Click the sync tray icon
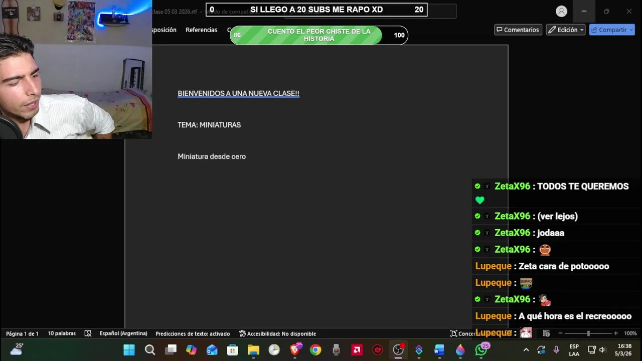The width and height of the screenshot is (642, 361). pyautogui.click(x=541, y=350)
